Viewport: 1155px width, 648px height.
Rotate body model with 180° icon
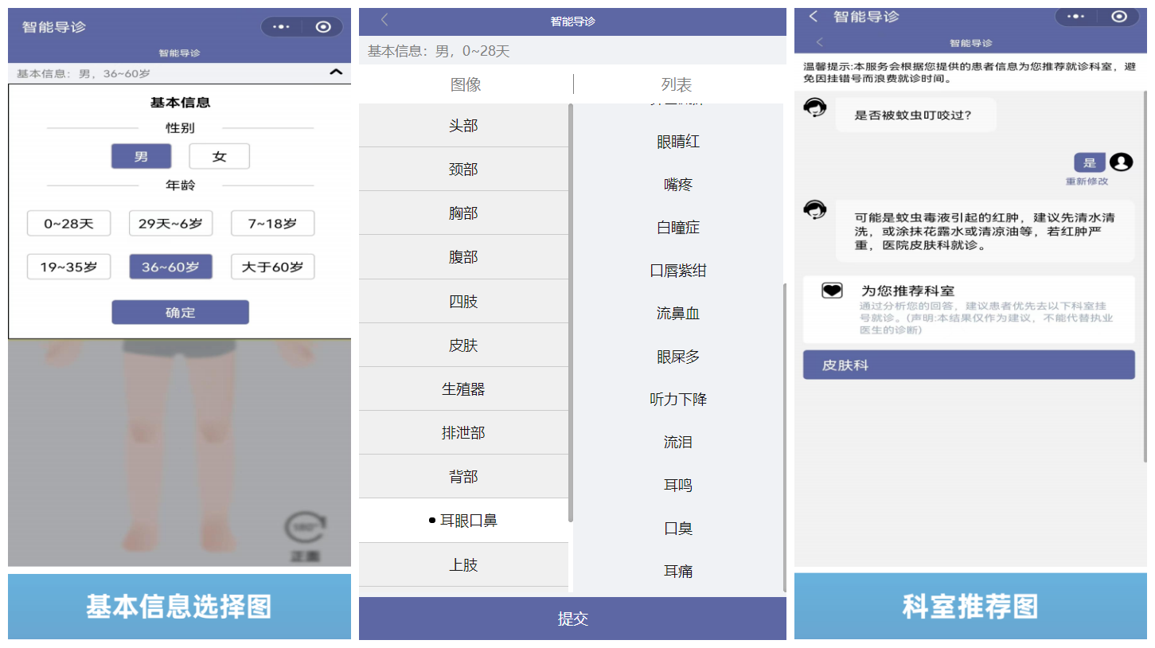[x=306, y=528]
